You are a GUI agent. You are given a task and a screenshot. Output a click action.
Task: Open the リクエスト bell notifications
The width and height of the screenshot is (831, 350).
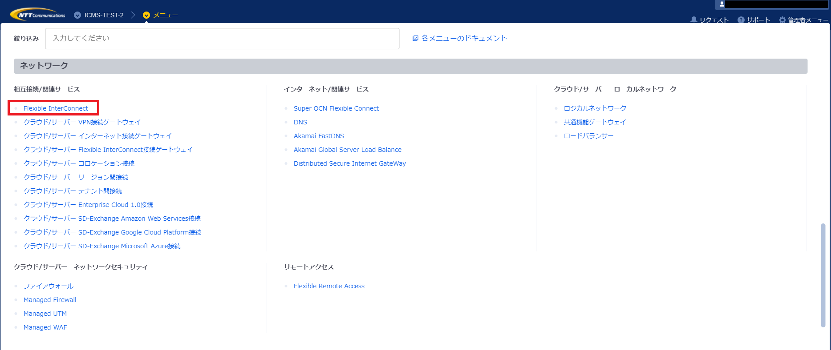point(709,20)
